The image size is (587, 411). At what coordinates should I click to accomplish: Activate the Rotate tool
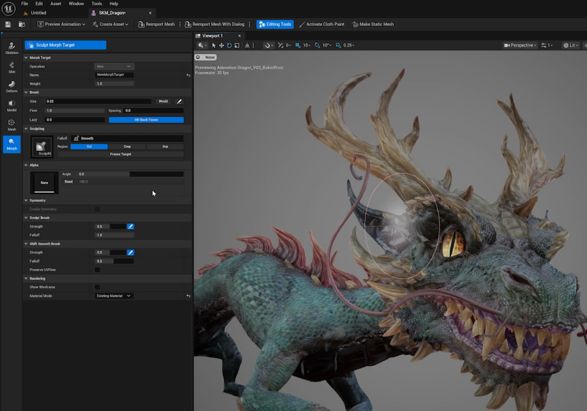pyautogui.click(x=229, y=45)
